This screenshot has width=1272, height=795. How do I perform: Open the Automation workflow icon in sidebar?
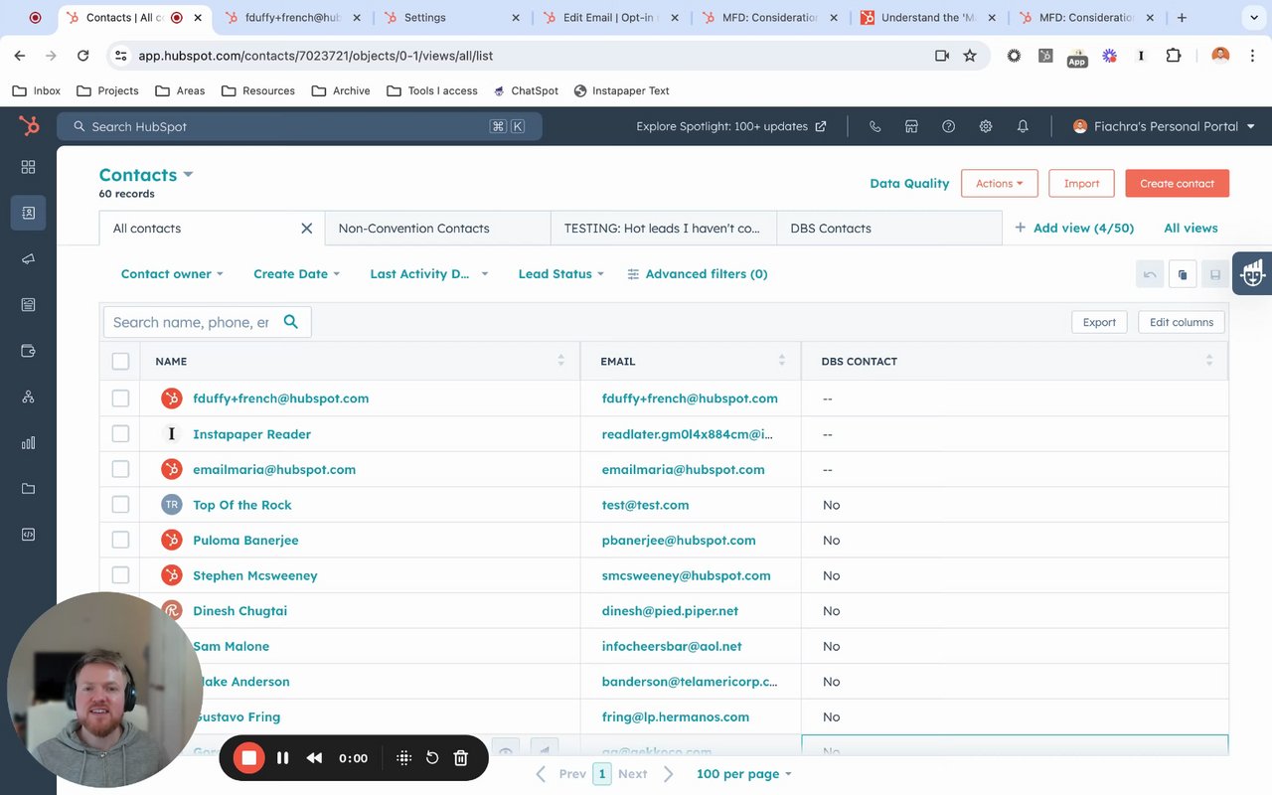(28, 397)
